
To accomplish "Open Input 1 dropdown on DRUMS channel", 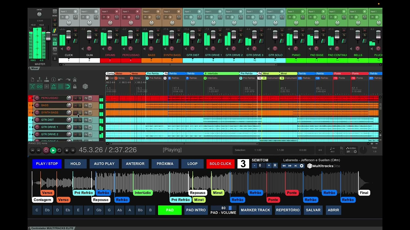I will click(x=110, y=11).
